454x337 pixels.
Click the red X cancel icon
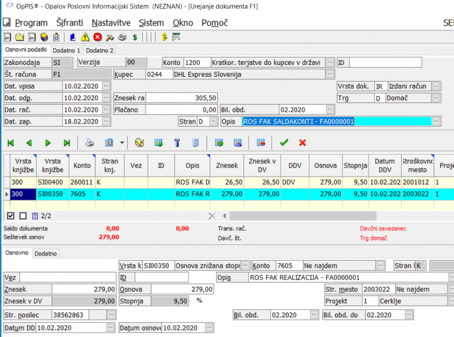pyautogui.click(x=303, y=142)
